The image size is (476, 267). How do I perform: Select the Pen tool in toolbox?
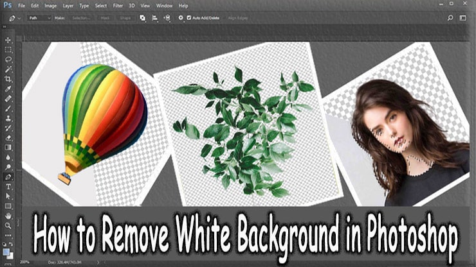[x=8, y=177]
